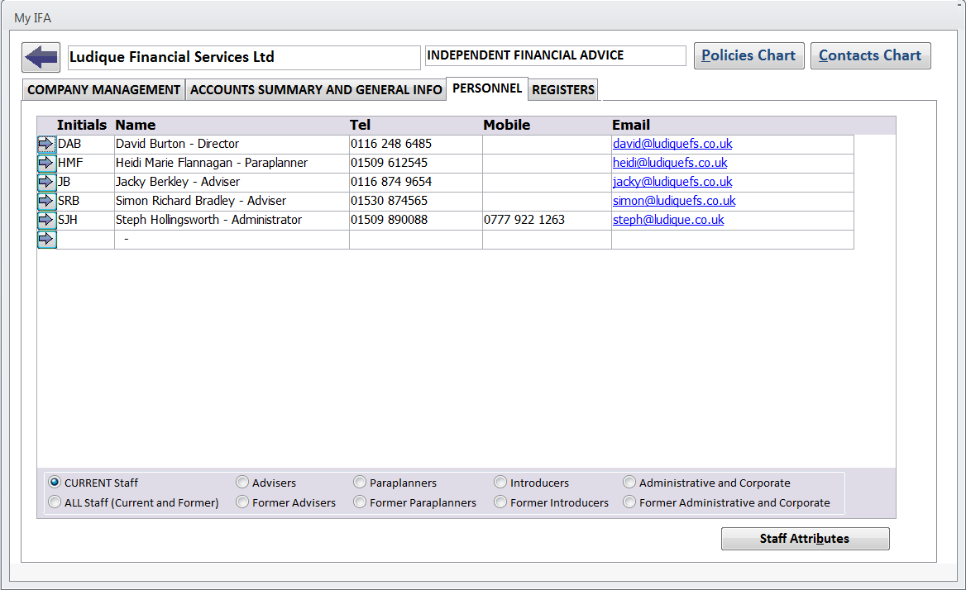Switch to the COMPANY MANAGEMENT tab
This screenshot has width=966, height=590.
click(x=103, y=90)
